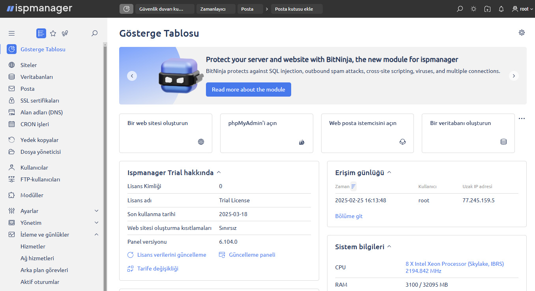The image size is (535, 291).
Task: Toggle the light/dark theme sun icon
Action: point(473,9)
